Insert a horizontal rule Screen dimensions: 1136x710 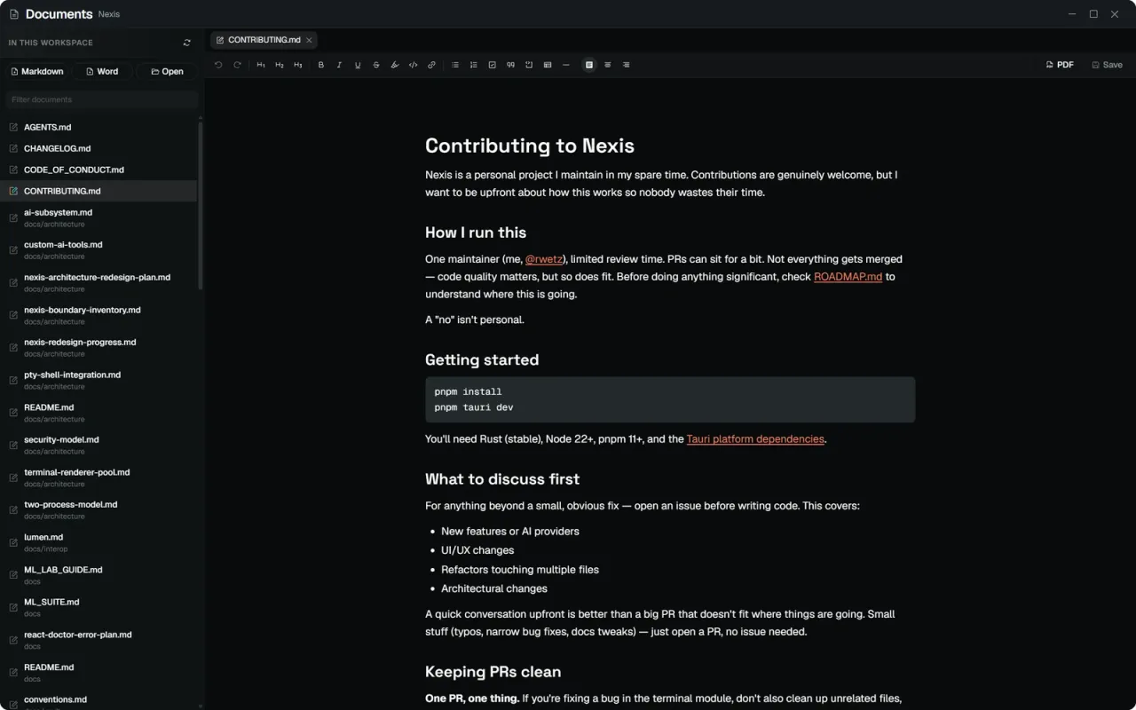(x=566, y=65)
